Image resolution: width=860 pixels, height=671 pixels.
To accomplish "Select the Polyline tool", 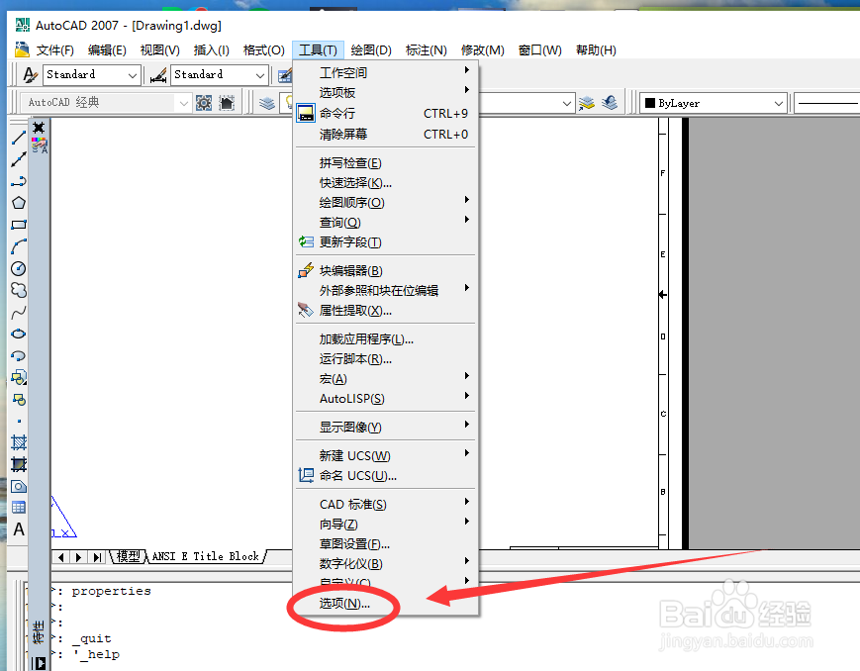I will pos(19,181).
